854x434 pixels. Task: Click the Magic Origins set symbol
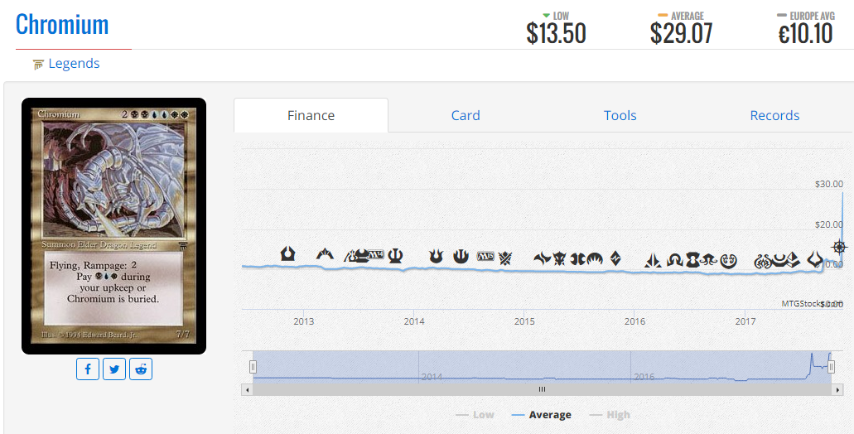point(595,259)
